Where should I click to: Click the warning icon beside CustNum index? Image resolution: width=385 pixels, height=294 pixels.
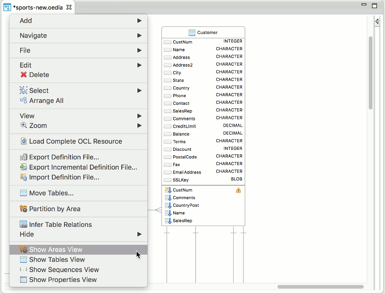(x=238, y=190)
